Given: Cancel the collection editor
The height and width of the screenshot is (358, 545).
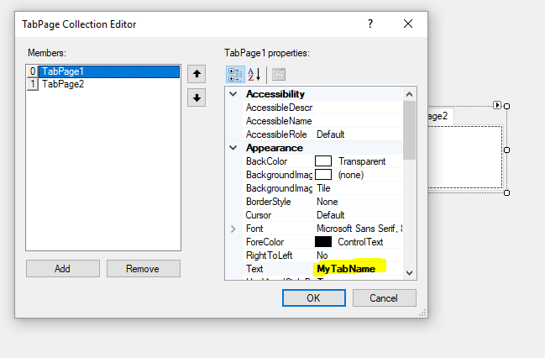Looking at the screenshot, I should pyautogui.click(x=384, y=297).
